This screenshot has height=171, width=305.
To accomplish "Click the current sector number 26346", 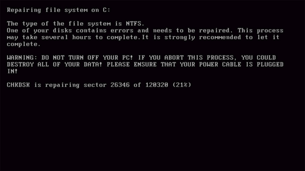I will (120, 85).
